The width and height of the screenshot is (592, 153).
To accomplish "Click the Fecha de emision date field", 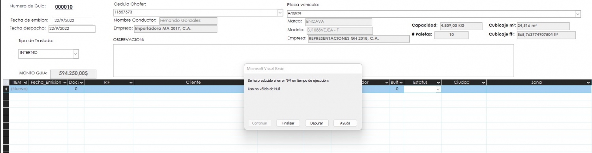I will (73, 20).
